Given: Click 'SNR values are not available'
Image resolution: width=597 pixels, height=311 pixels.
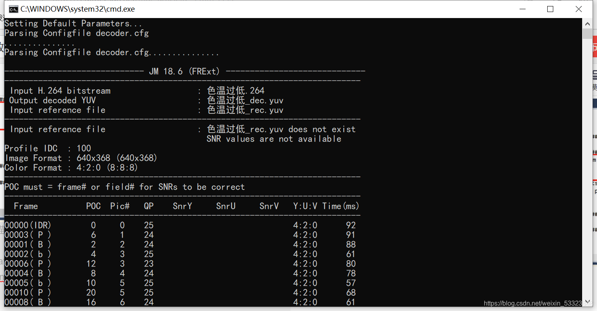Looking at the screenshot, I should click(x=274, y=139).
